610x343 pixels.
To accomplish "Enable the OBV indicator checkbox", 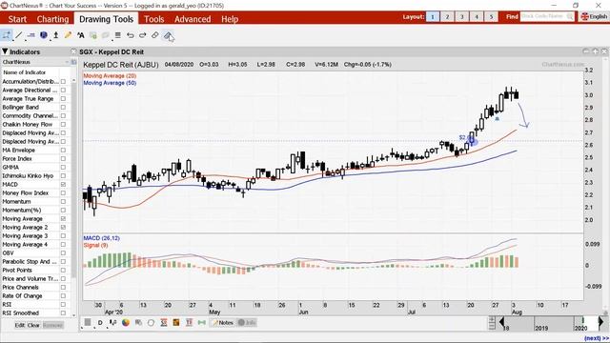I will [63, 253].
